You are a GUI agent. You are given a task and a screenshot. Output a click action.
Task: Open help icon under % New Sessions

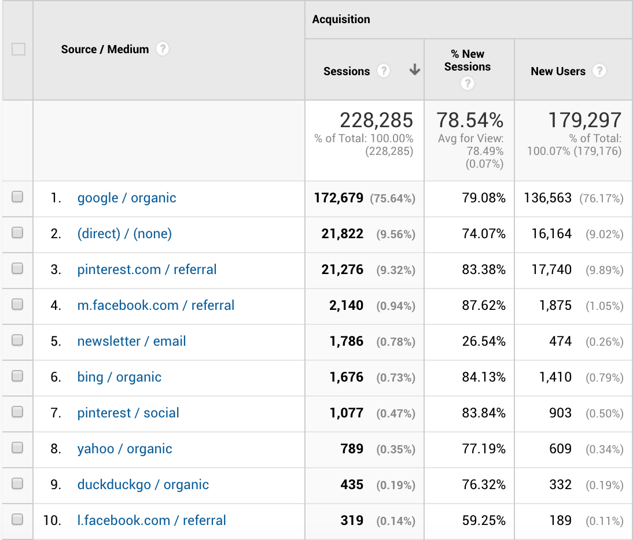pyautogui.click(x=468, y=83)
